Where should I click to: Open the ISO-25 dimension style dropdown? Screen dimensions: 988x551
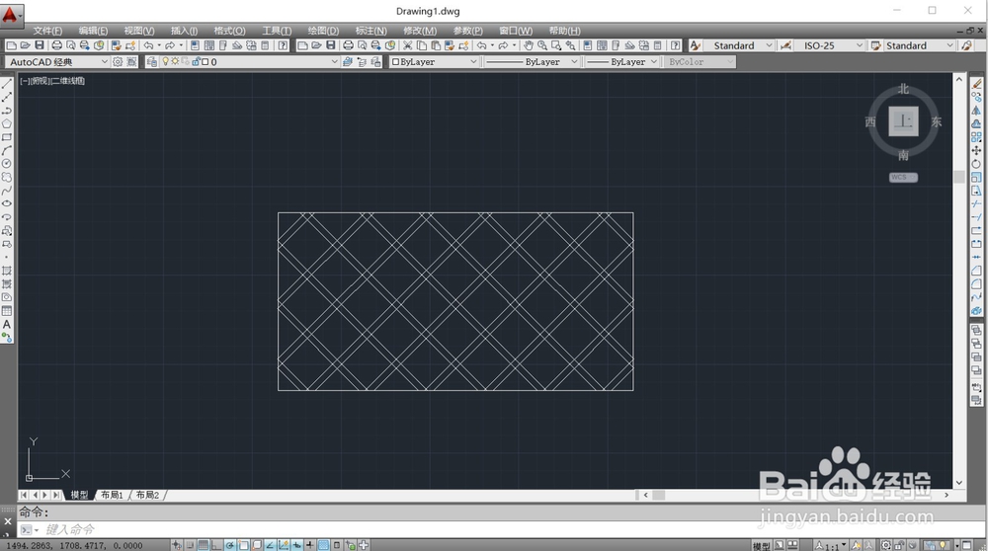860,45
